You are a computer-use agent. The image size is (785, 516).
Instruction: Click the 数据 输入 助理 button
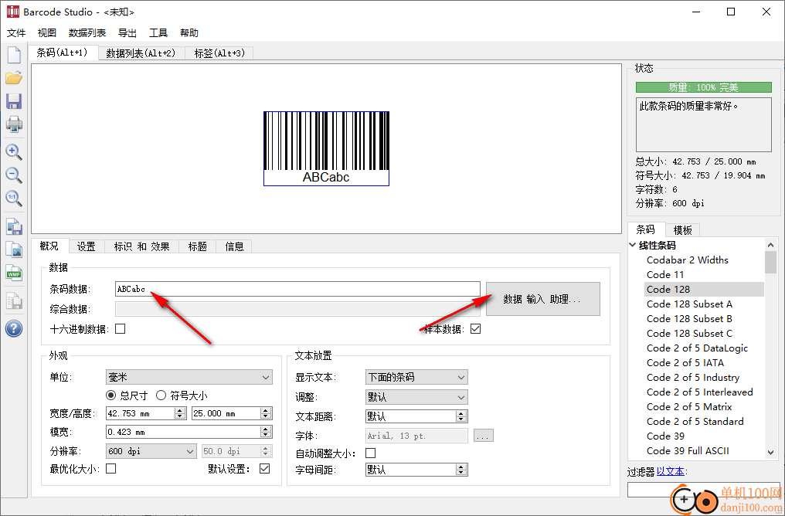tap(542, 299)
